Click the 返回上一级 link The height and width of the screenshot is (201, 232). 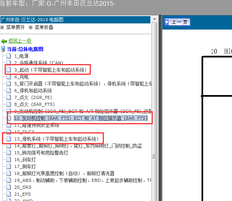point(20,41)
